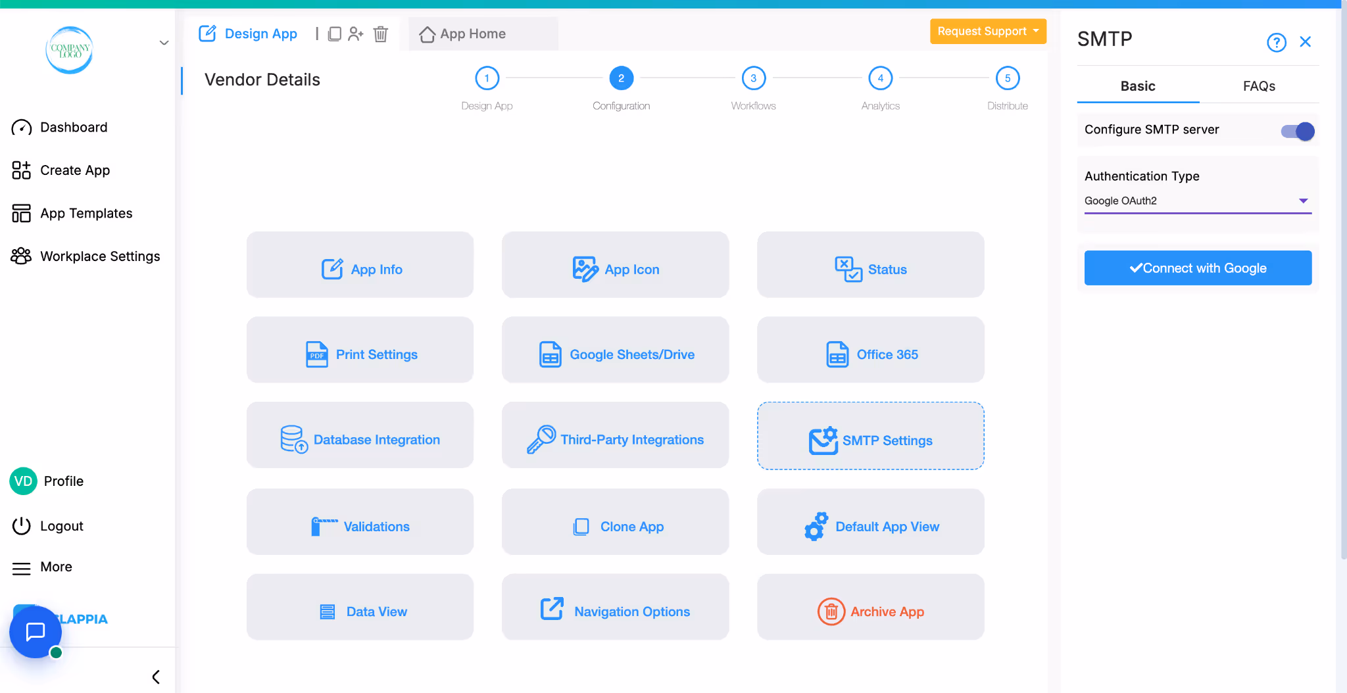
Task: Open the Authentication Type dropdown
Action: click(1303, 201)
